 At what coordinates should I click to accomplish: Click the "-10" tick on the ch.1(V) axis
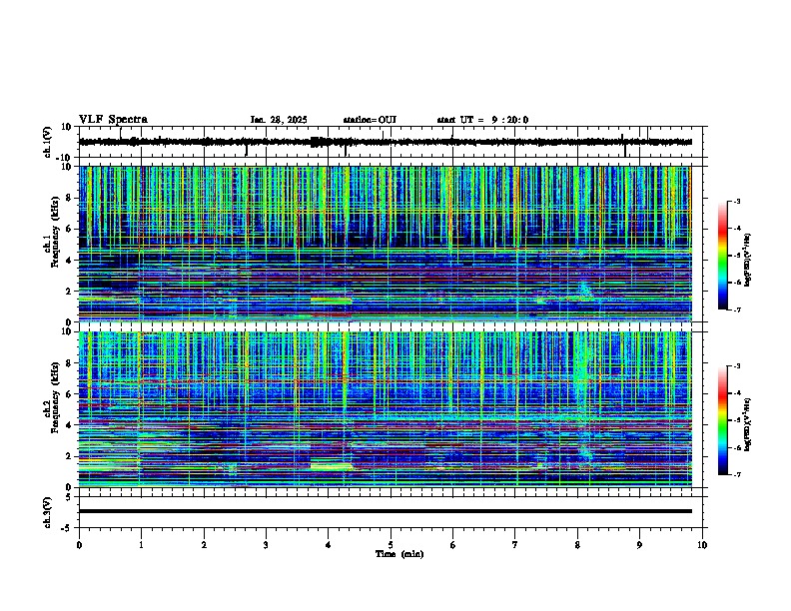(65, 158)
